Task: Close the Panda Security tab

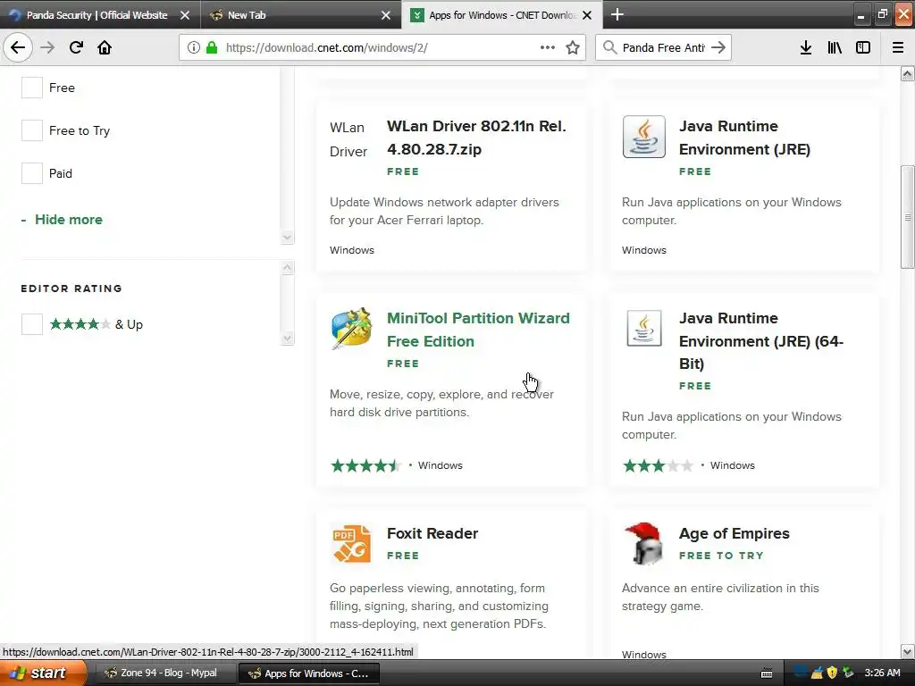Action: [185, 15]
